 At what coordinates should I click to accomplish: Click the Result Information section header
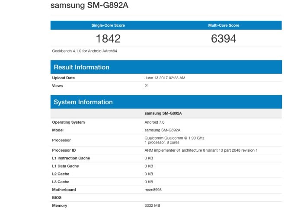tap(166, 67)
